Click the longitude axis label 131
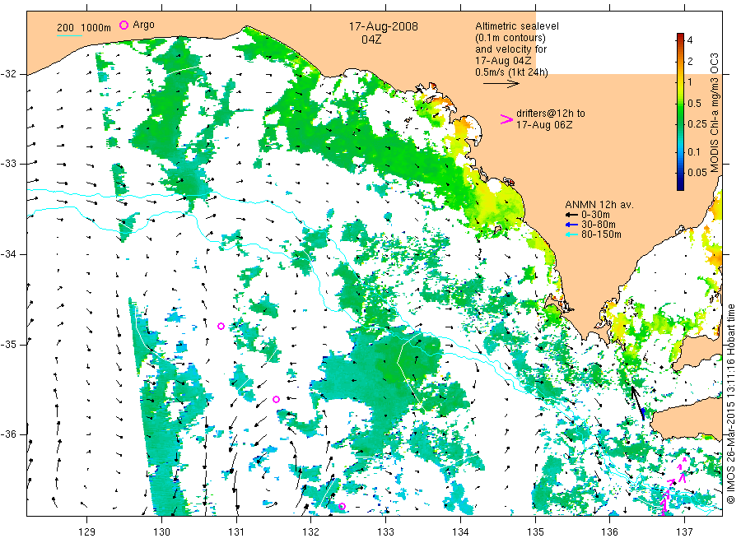 pos(236,532)
